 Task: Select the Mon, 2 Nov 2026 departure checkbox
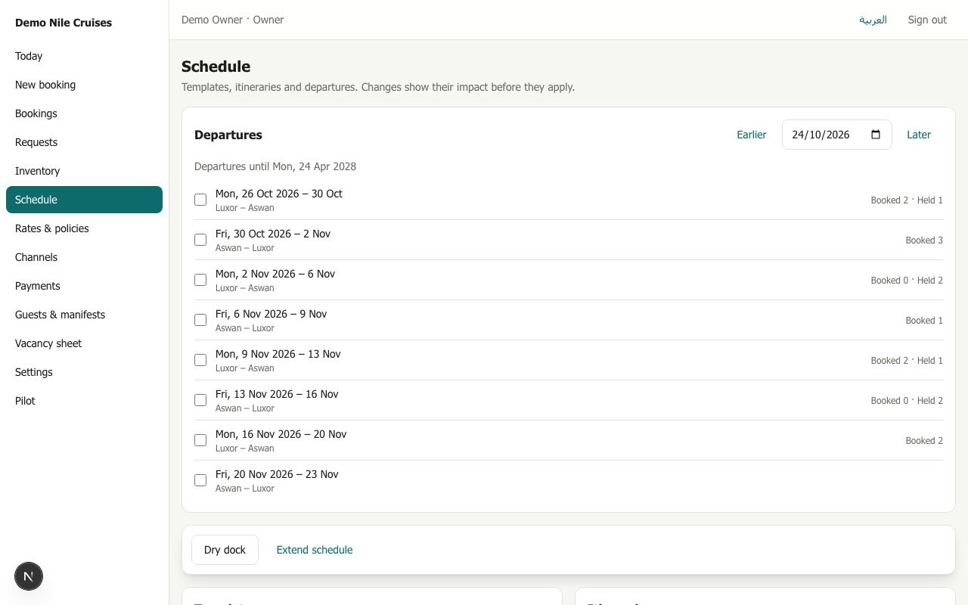200,280
